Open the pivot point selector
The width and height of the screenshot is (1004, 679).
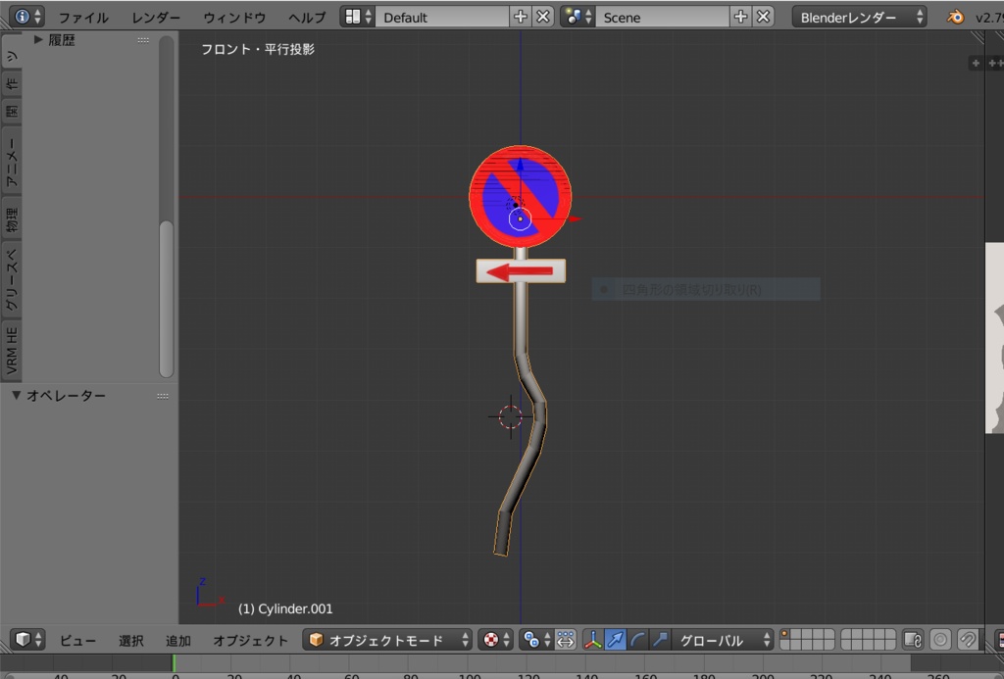[x=536, y=640]
